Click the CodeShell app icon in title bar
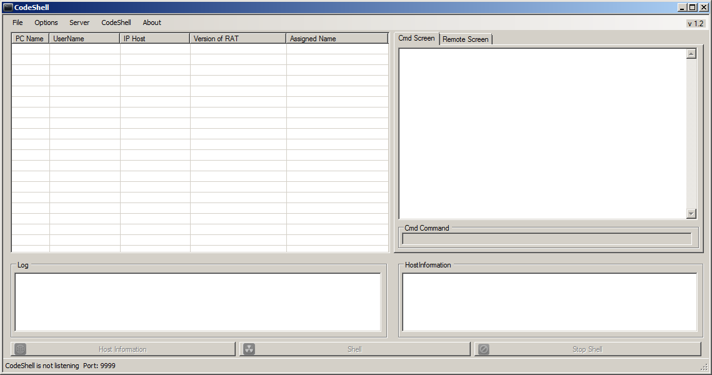Viewport: 712px width, 375px height. tap(8, 7)
